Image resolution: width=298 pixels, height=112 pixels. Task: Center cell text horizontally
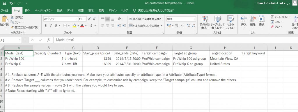pos(108,26)
